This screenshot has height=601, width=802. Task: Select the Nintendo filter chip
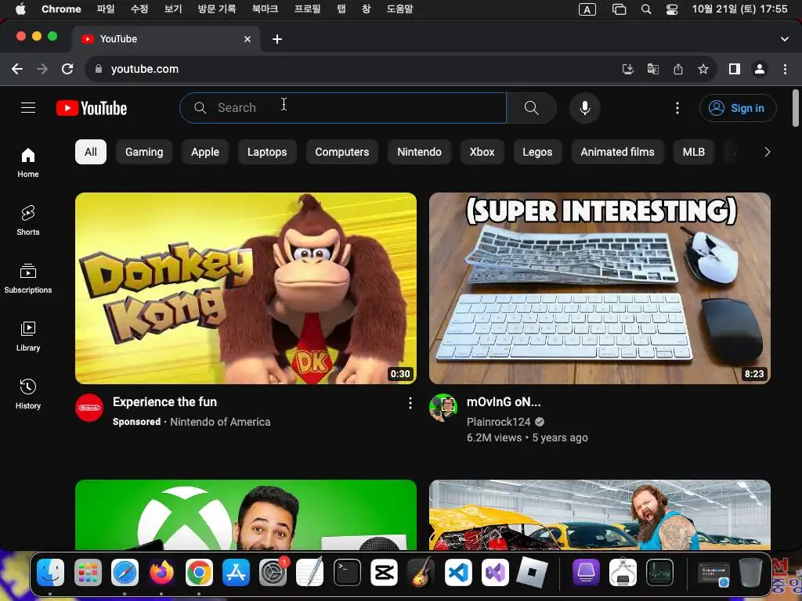[x=420, y=152]
